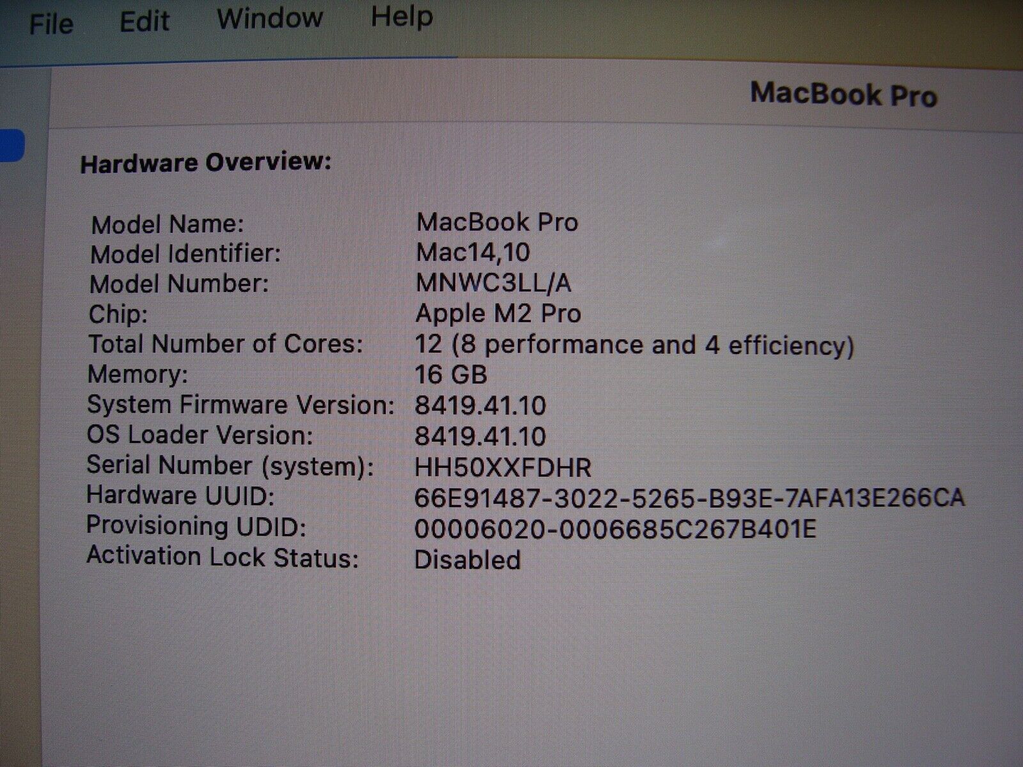Click the Hardware UUID label
1023x767 pixels.
click(180, 496)
